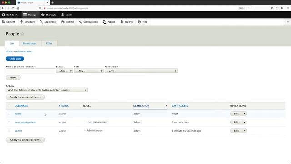
Task: Click the Back to site arrow icon
Action: (3, 15)
